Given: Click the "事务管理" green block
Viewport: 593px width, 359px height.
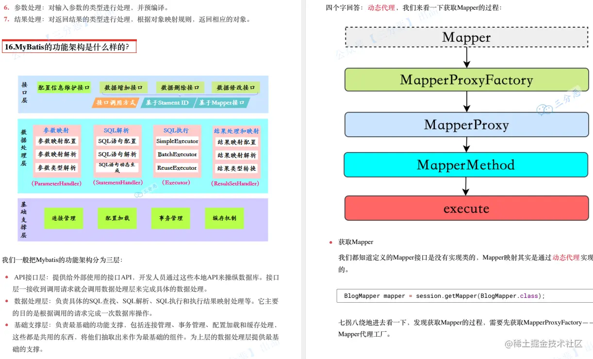Looking at the screenshot, I should coord(171,218).
